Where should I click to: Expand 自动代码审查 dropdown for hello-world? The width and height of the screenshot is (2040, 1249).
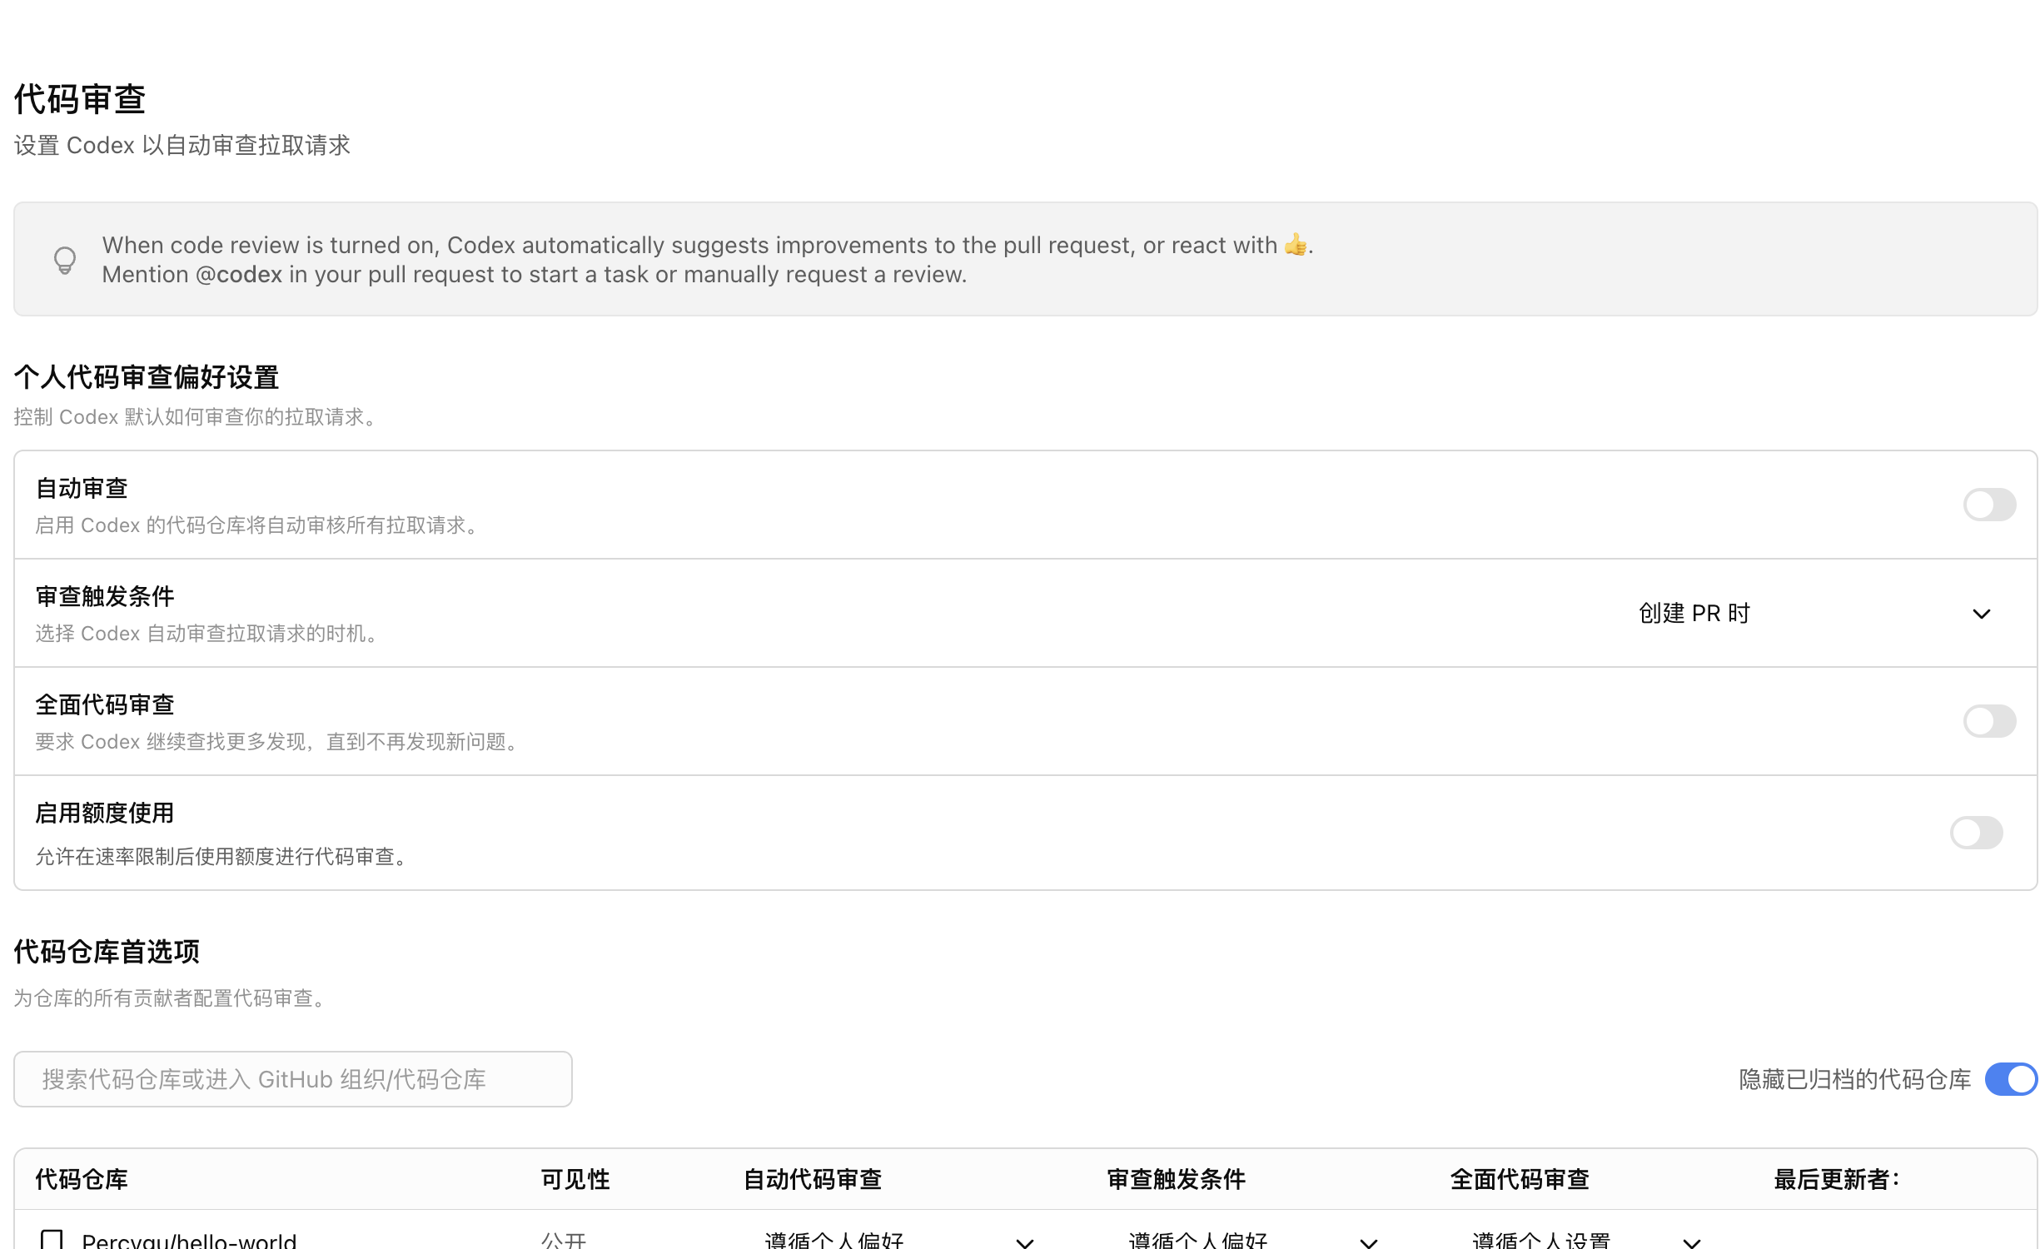pyautogui.click(x=899, y=1241)
